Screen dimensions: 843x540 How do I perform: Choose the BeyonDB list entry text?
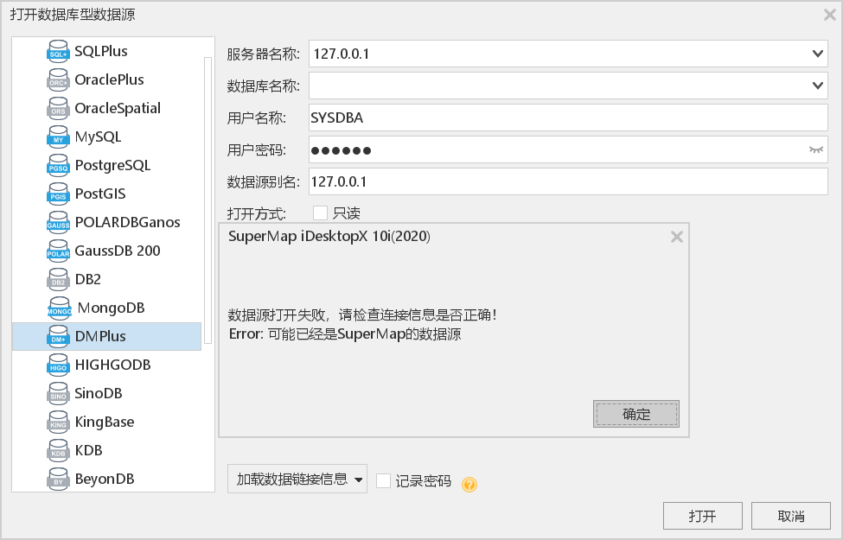point(105,479)
